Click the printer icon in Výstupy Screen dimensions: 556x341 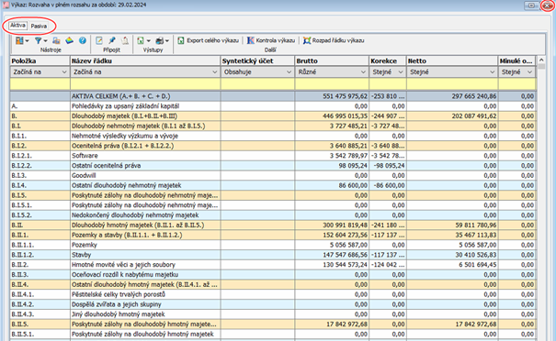click(160, 40)
